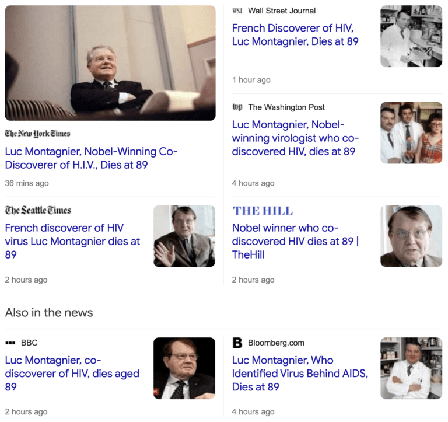This screenshot has width=448, height=422.
Task: Click large New York Times lead photo
Action: click(110, 63)
